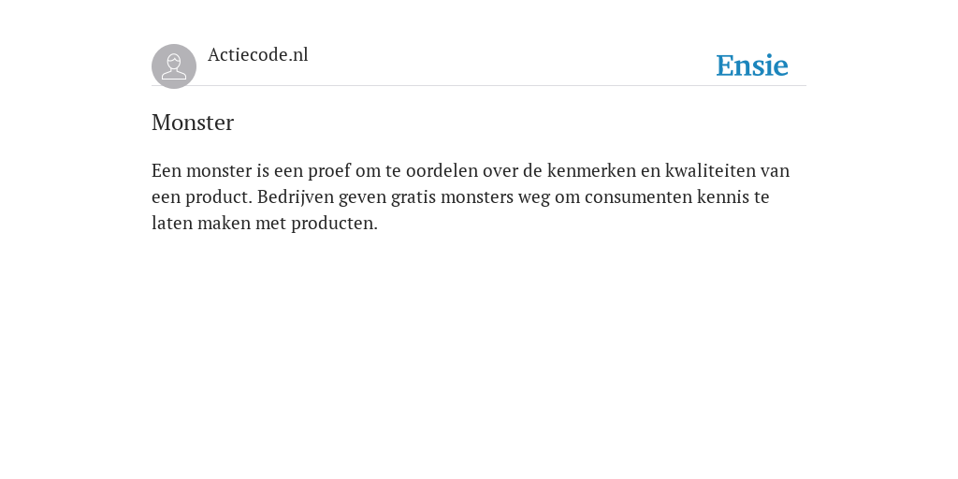Click the word 'proef' in the definition
The width and height of the screenshot is (958, 479).
[x=329, y=170]
